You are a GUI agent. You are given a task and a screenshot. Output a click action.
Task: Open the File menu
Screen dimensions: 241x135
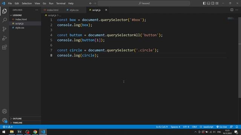click(10, 3)
